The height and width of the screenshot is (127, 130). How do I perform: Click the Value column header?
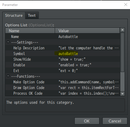pos(87,31)
